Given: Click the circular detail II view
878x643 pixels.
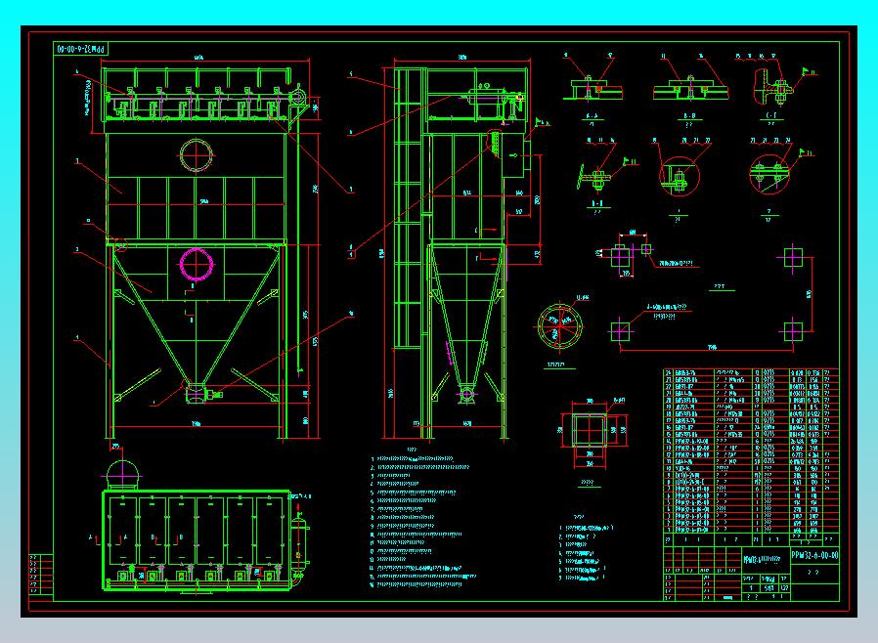Looking at the screenshot, I should (769, 174).
